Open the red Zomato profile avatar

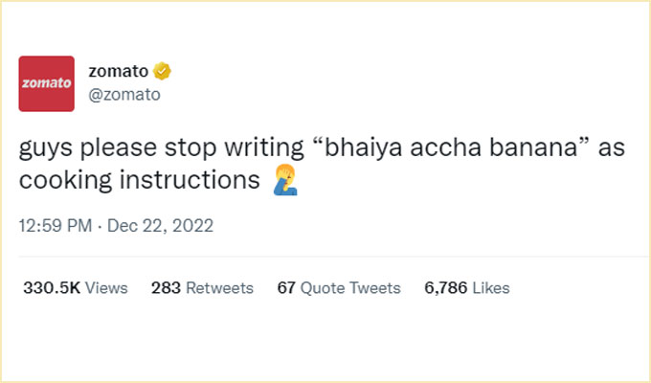click(x=47, y=83)
